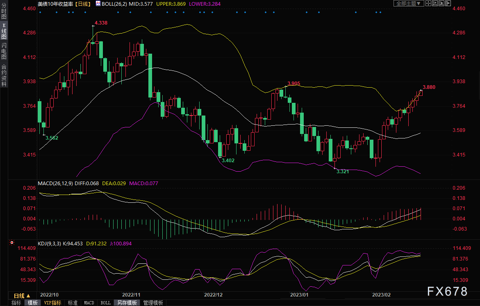Select the 指标 tab at bottom
Screen dimensions: 480x306
[16, 303]
